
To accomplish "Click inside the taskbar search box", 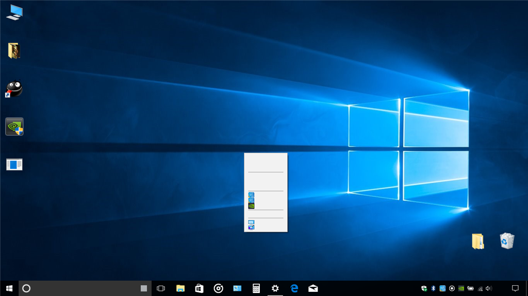I will (x=85, y=288).
